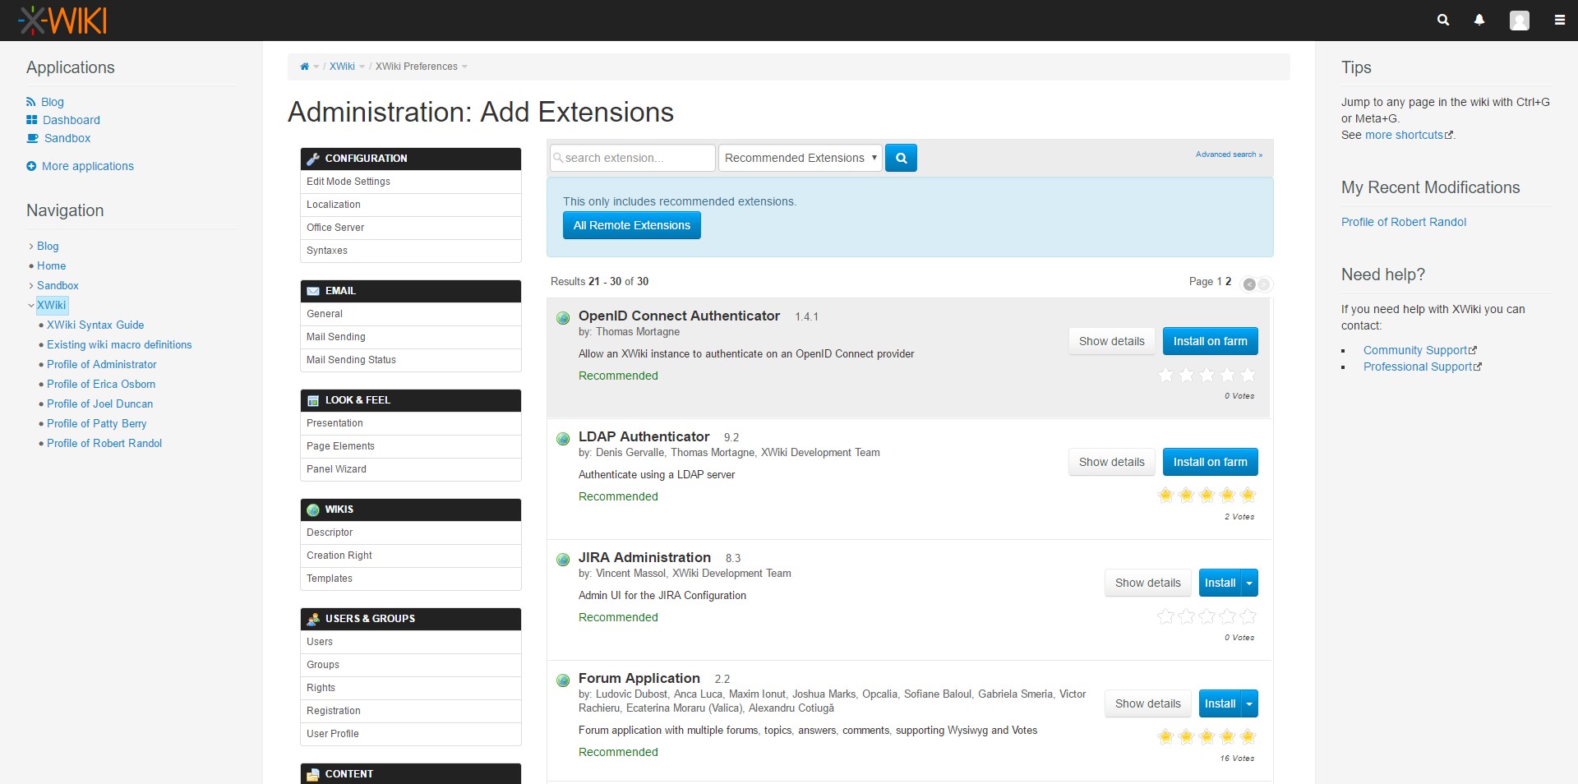Open the Localization configuration section
This screenshot has height=784, width=1578.
pos(334,205)
